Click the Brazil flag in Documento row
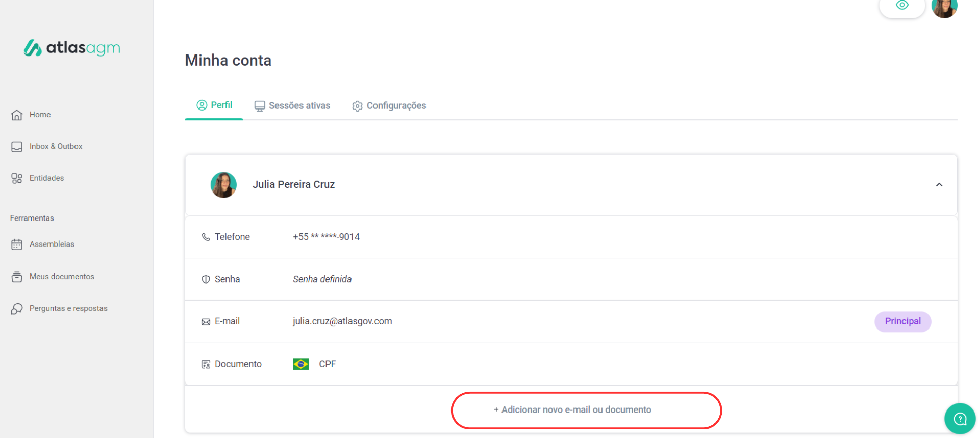Image resolution: width=978 pixels, height=438 pixels. [300, 364]
